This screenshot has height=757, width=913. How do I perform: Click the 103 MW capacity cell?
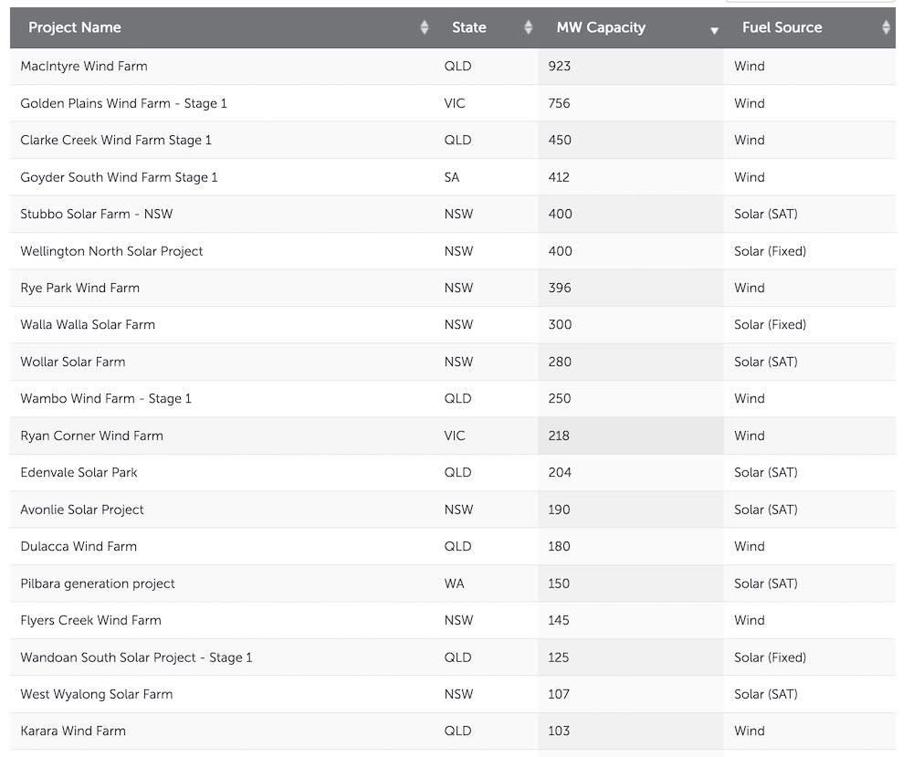631,731
